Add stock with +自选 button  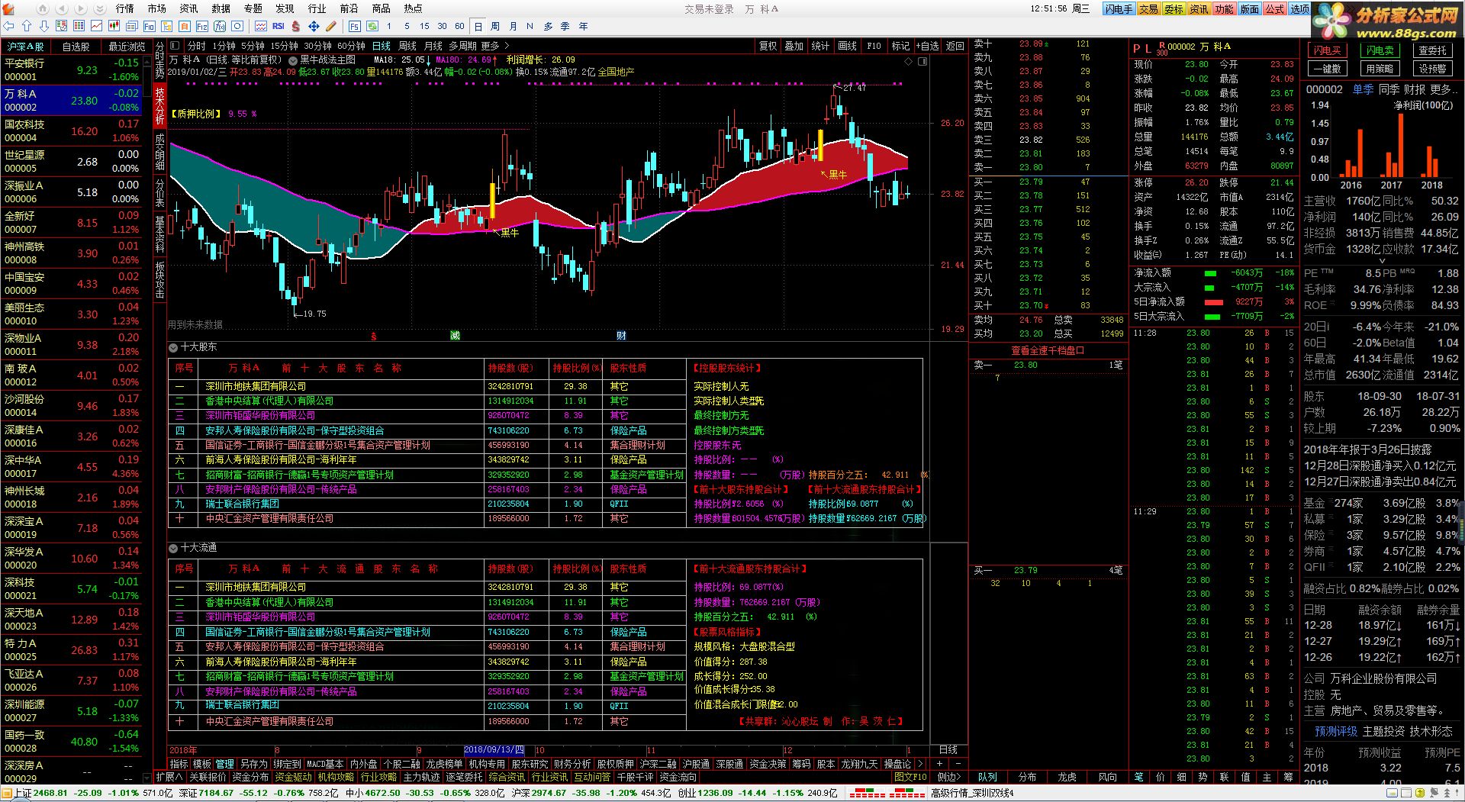click(928, 46)
